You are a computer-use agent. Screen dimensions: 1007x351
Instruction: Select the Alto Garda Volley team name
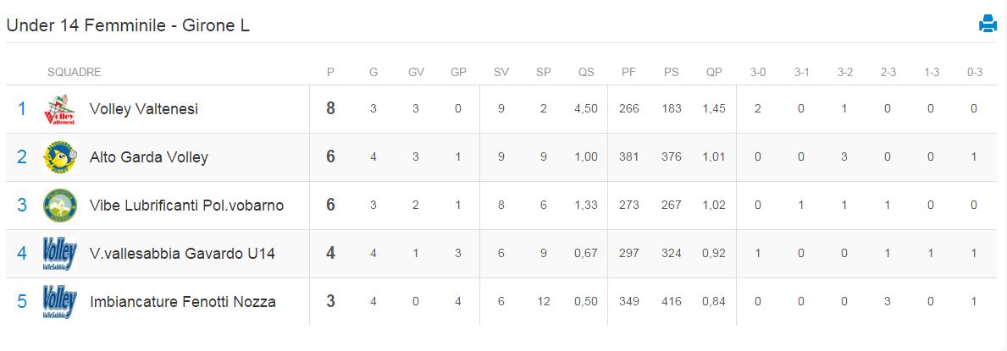tap(149, 157)
